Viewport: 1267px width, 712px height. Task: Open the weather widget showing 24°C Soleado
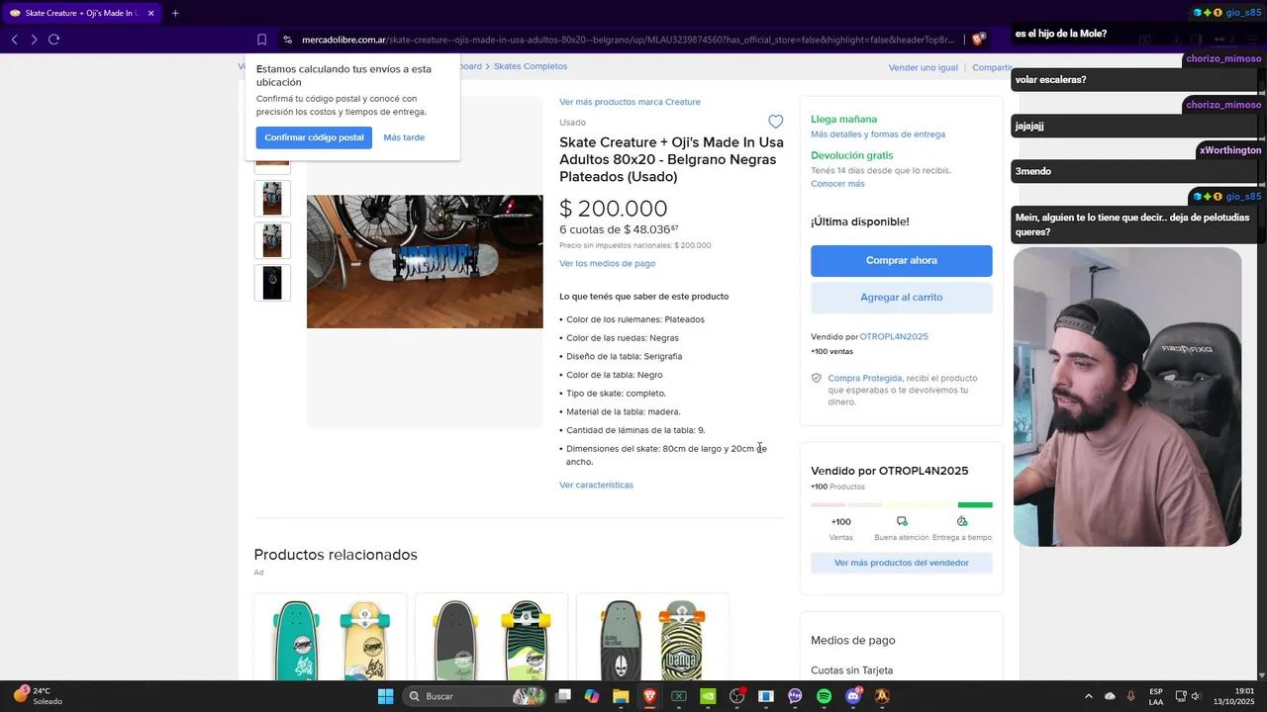coord(38,696)
